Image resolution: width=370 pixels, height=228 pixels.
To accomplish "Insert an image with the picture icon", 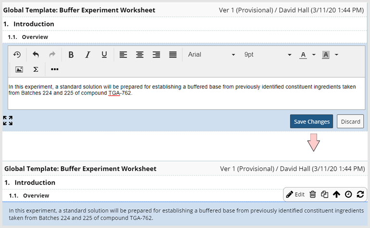I will coord(19,69).
